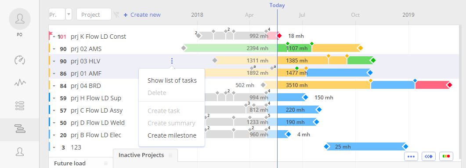
Task: Select prj D Flow LD Weld name
Action: (98, 123)
